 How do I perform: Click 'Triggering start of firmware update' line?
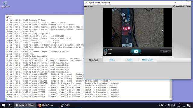[37, 52]
